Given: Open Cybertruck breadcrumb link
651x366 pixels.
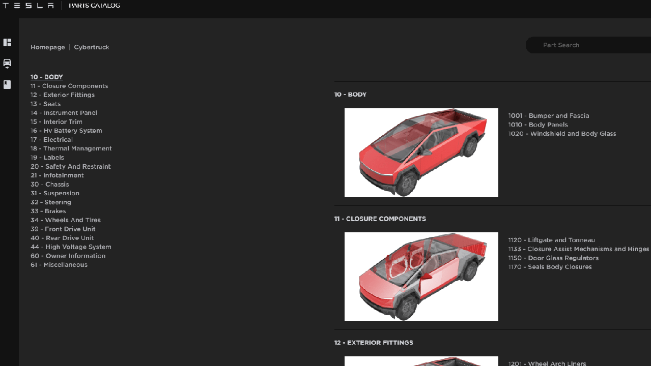Looking at the screenshot, I should (92, 47).
